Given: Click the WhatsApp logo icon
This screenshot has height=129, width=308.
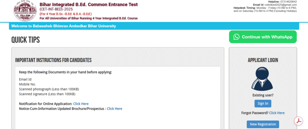Looking at the screenshot, I should point(236,37).
